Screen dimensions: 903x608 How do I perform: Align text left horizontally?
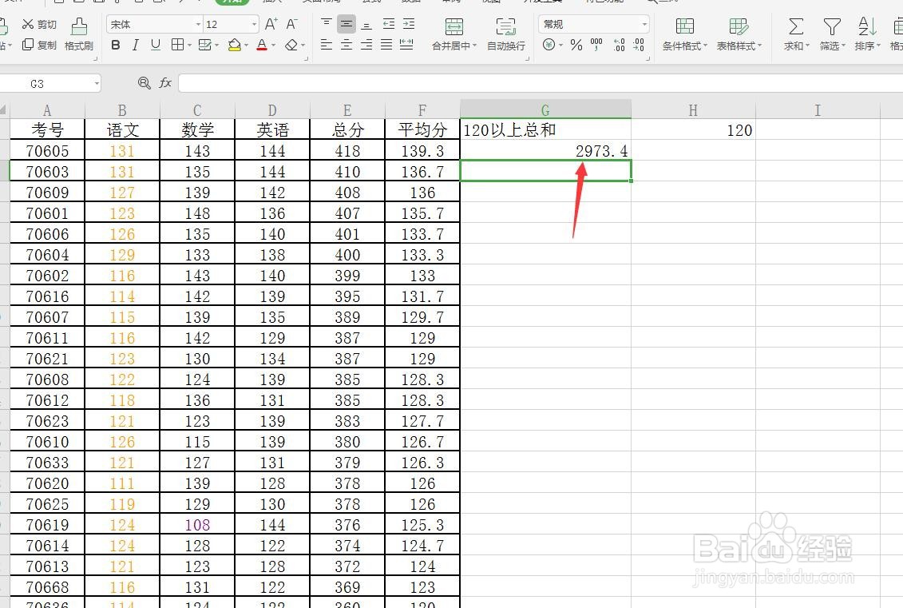(326, 45)
